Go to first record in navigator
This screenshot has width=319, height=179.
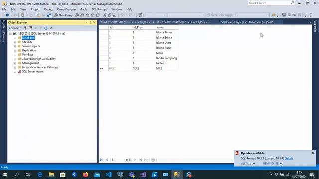tap(101, 160)
